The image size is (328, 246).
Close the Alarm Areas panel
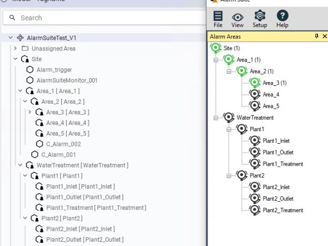point(325,36)
